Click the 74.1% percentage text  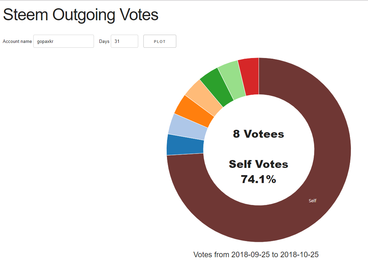pyautogui.click(x=258, y=179)
